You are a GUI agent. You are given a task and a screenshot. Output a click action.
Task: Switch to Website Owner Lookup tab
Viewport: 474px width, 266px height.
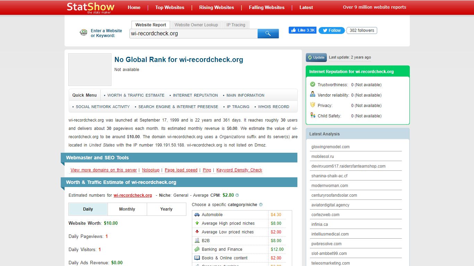coord(196,25)
